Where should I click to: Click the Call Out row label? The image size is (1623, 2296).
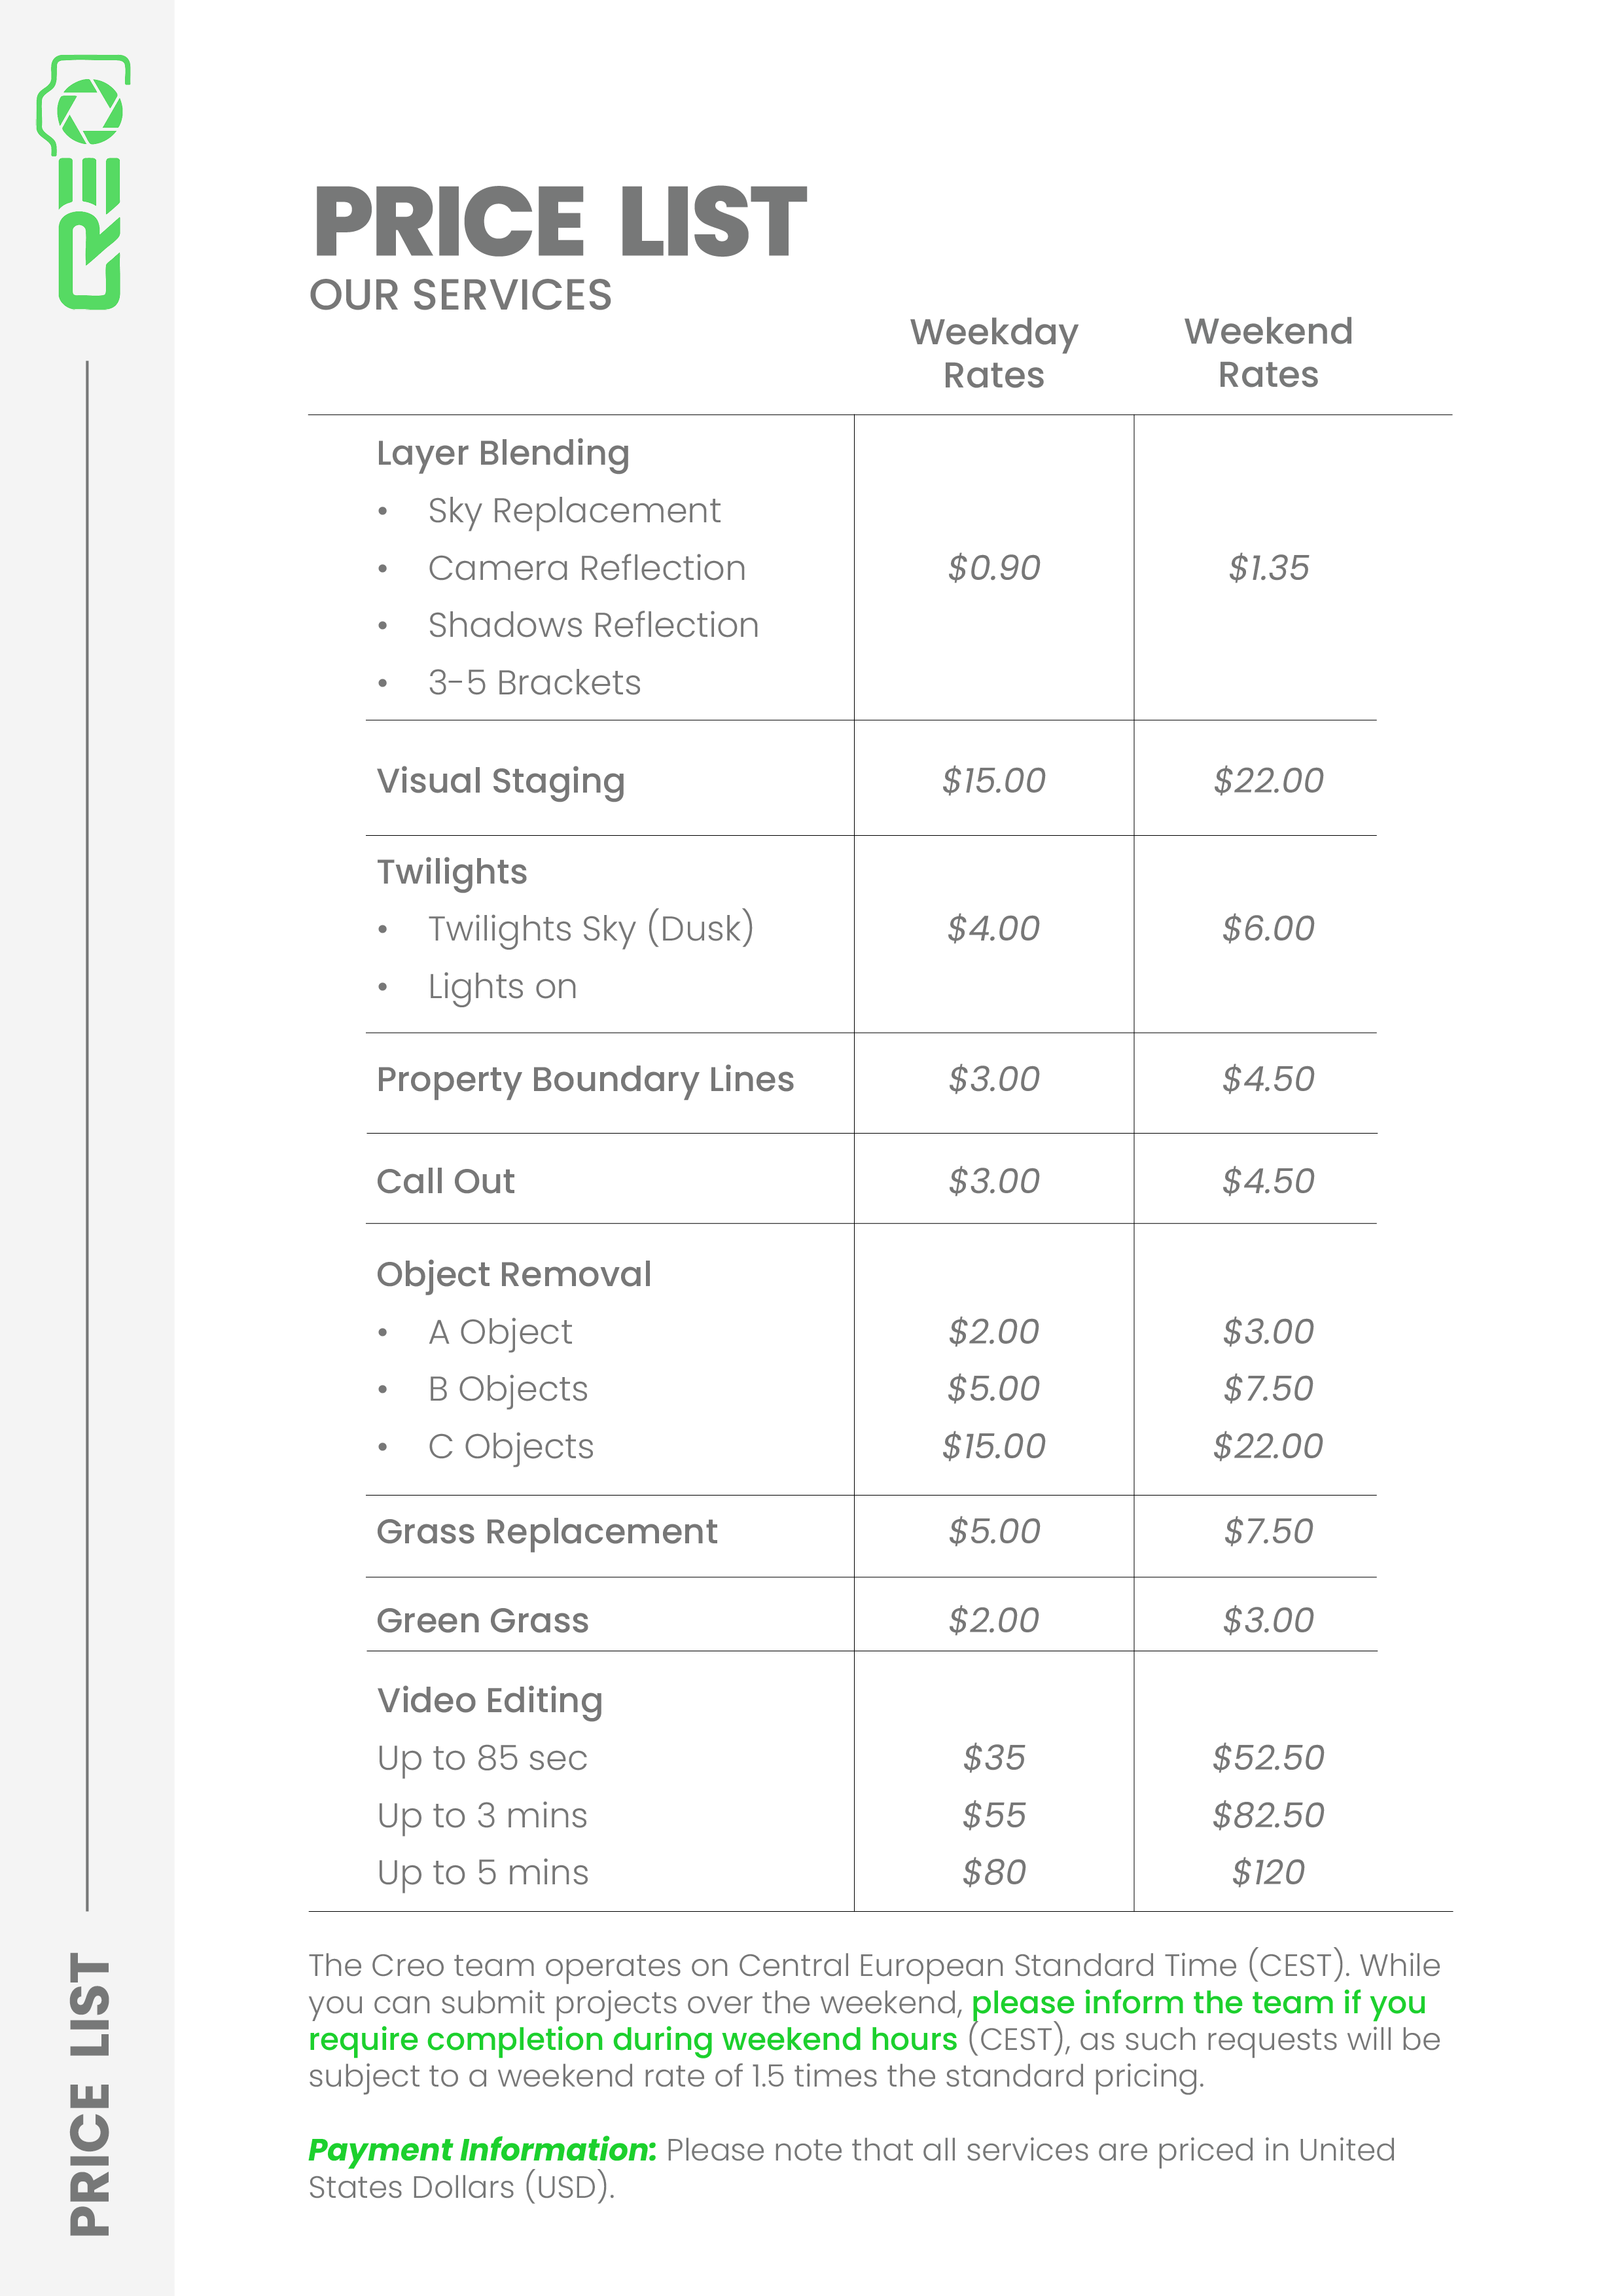click(445, 1182)
